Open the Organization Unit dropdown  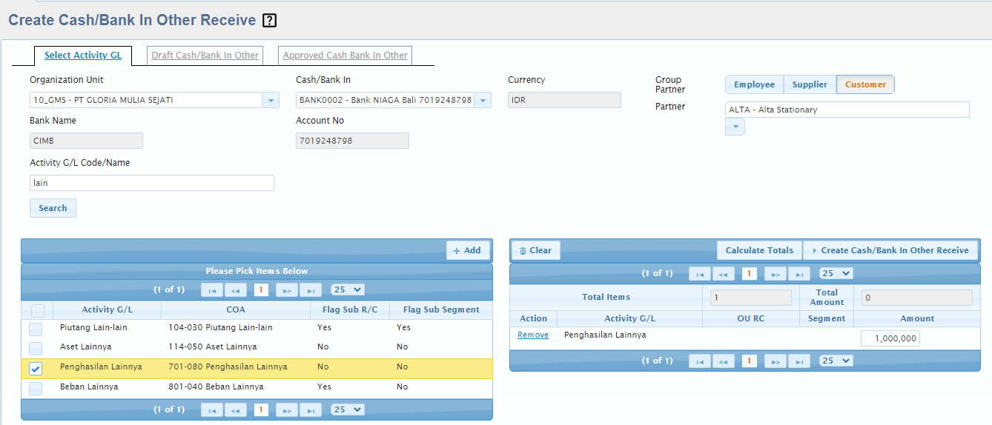[271, 100]
